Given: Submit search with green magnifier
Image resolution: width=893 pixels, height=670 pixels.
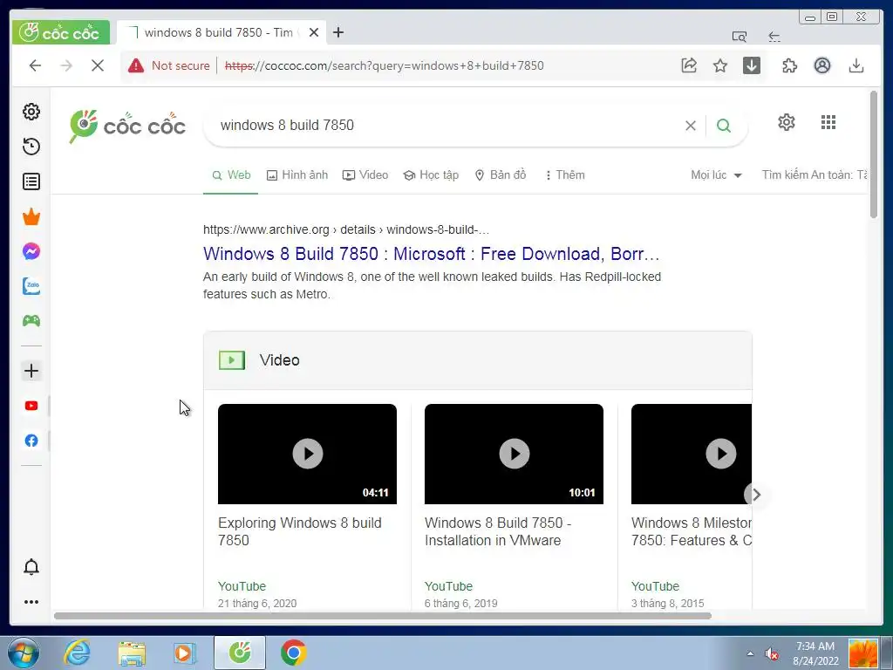Looking at the screenshot, I should click(x=724, y=126).
